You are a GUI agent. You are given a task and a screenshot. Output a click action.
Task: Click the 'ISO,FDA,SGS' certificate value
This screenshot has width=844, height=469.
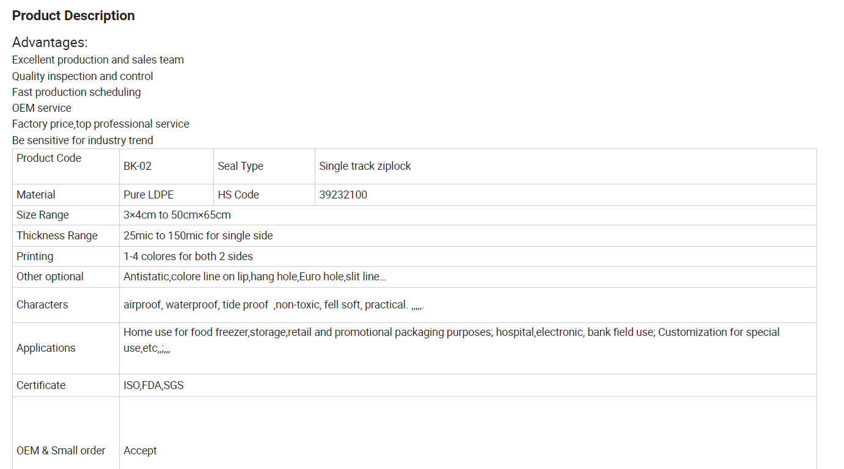[x=153, y=385]
